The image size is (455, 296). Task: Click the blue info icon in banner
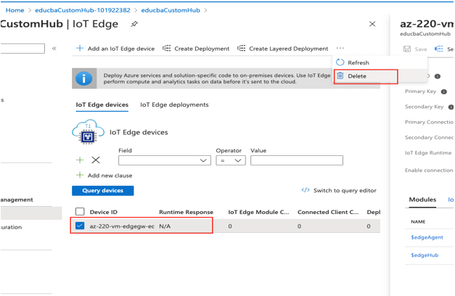[x=84, y=78]
